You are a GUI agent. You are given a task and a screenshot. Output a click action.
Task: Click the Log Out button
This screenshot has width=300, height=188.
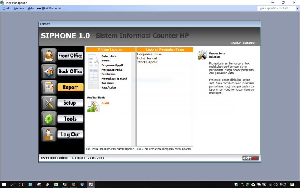point(70,134)
